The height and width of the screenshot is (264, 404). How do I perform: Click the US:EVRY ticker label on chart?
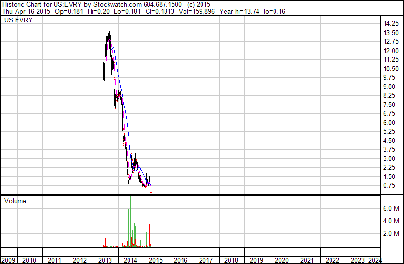[17, 21]
